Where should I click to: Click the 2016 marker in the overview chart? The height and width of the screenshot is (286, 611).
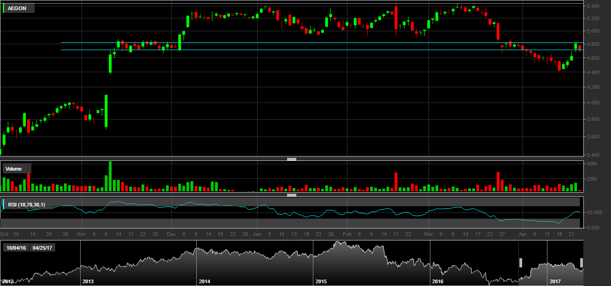click(437, 281)
